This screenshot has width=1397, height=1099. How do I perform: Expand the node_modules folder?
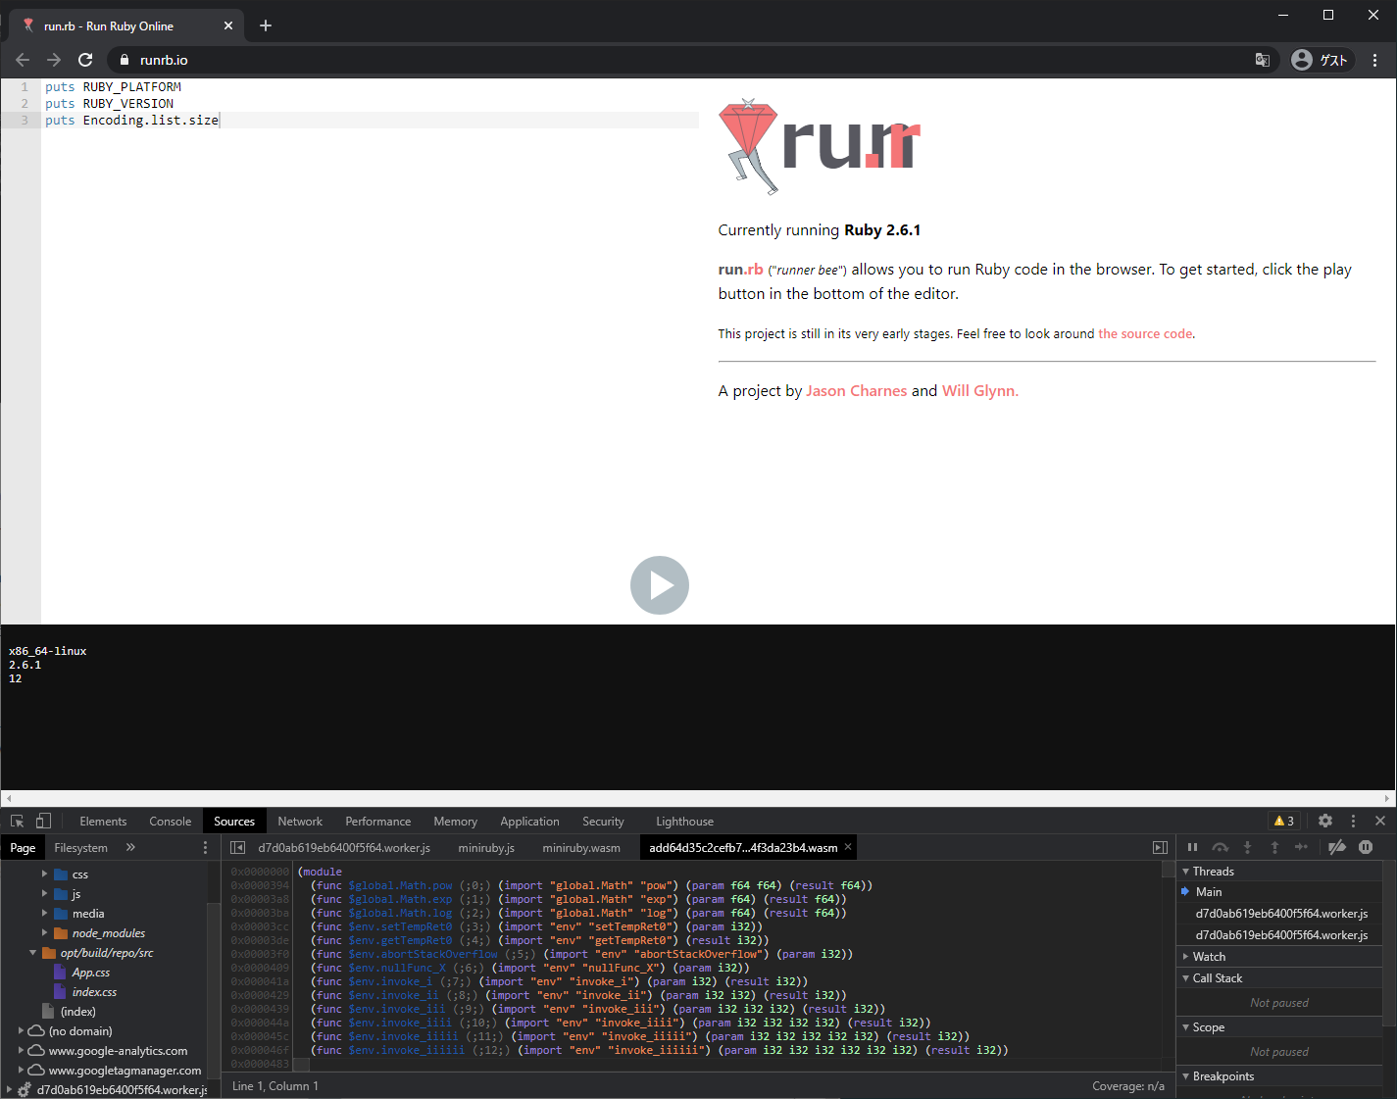(x=44, y=932)
